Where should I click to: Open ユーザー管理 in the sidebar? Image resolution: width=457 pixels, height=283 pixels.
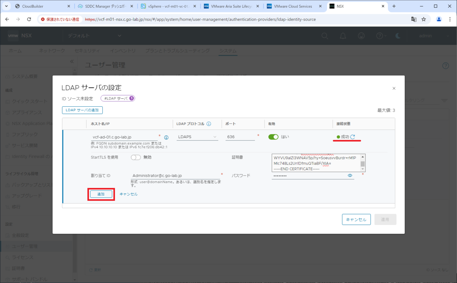point(25,246)
